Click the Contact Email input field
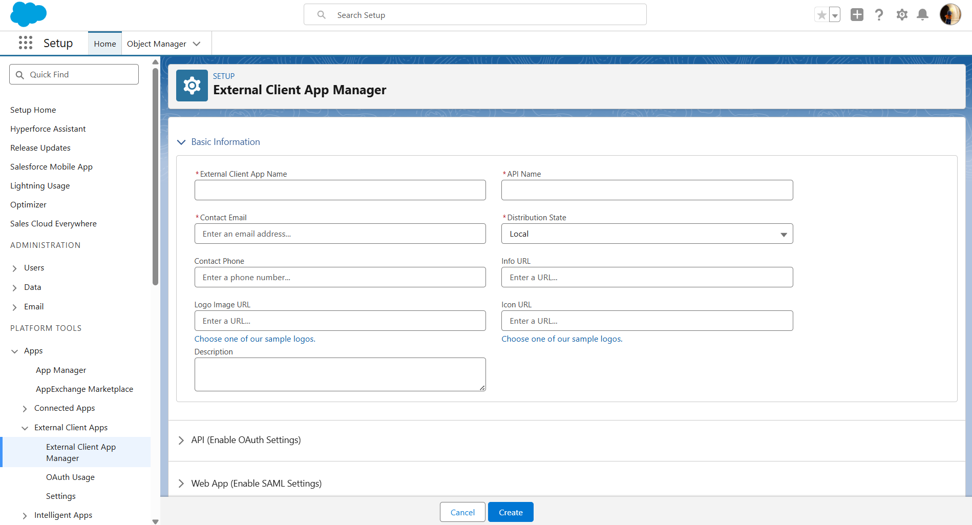Viewport: 972px width, 525px height. (x=340, y=234)
